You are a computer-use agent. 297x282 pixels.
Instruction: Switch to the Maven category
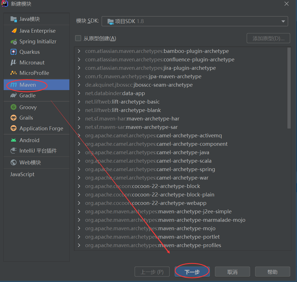point(27,85)
